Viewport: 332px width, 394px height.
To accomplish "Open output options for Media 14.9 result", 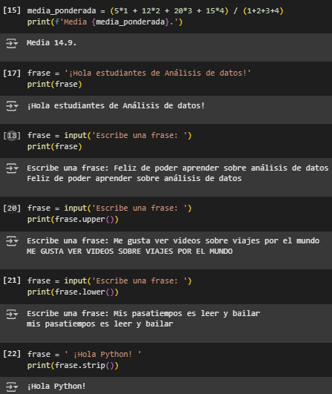I will click(12, 43).
